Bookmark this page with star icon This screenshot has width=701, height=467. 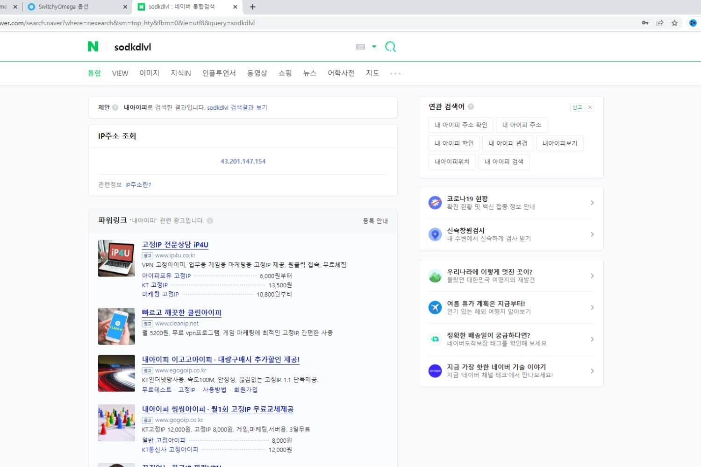pyautogui.click(x=674, y=23)
